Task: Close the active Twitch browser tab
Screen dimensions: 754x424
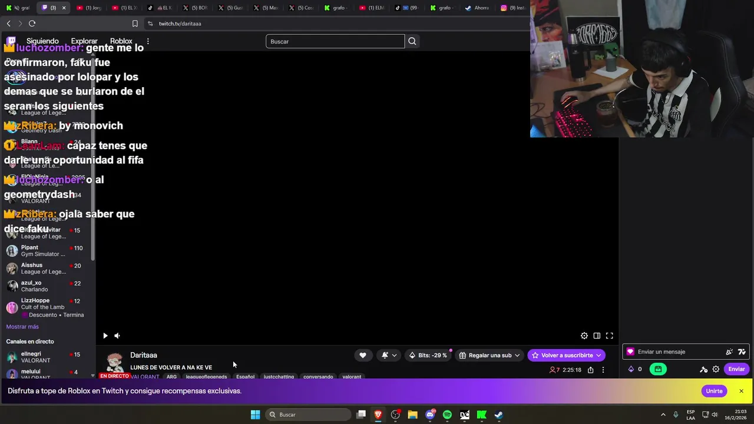Action: click(64, 8)
